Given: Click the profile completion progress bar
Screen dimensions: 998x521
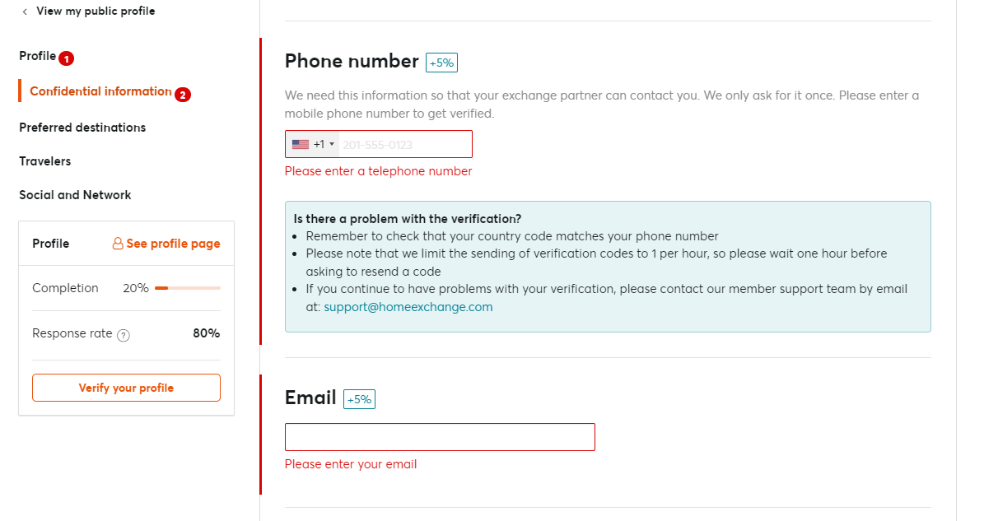Looking at the screenshot, I should pyautogui.click(x=188, y=288).
